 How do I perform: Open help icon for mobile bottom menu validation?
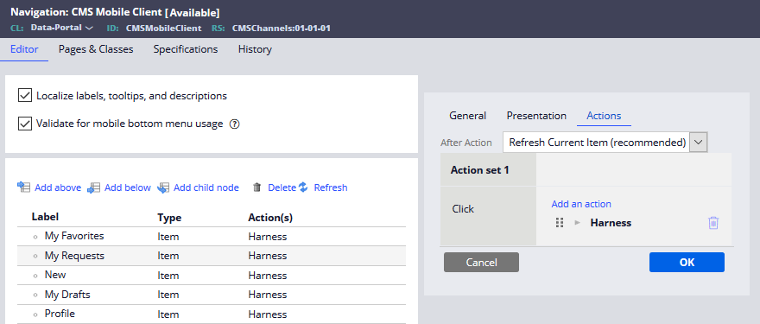pyautogui.click(x=235, y=124)
